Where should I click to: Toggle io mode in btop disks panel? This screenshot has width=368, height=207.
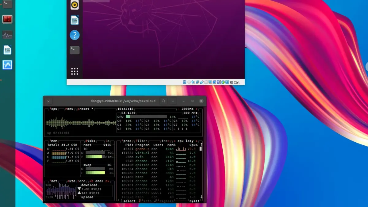coord(107,141)
